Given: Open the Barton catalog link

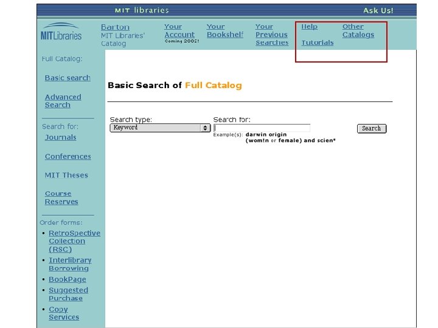Looking at the screenshot, I should pos(115,27).
